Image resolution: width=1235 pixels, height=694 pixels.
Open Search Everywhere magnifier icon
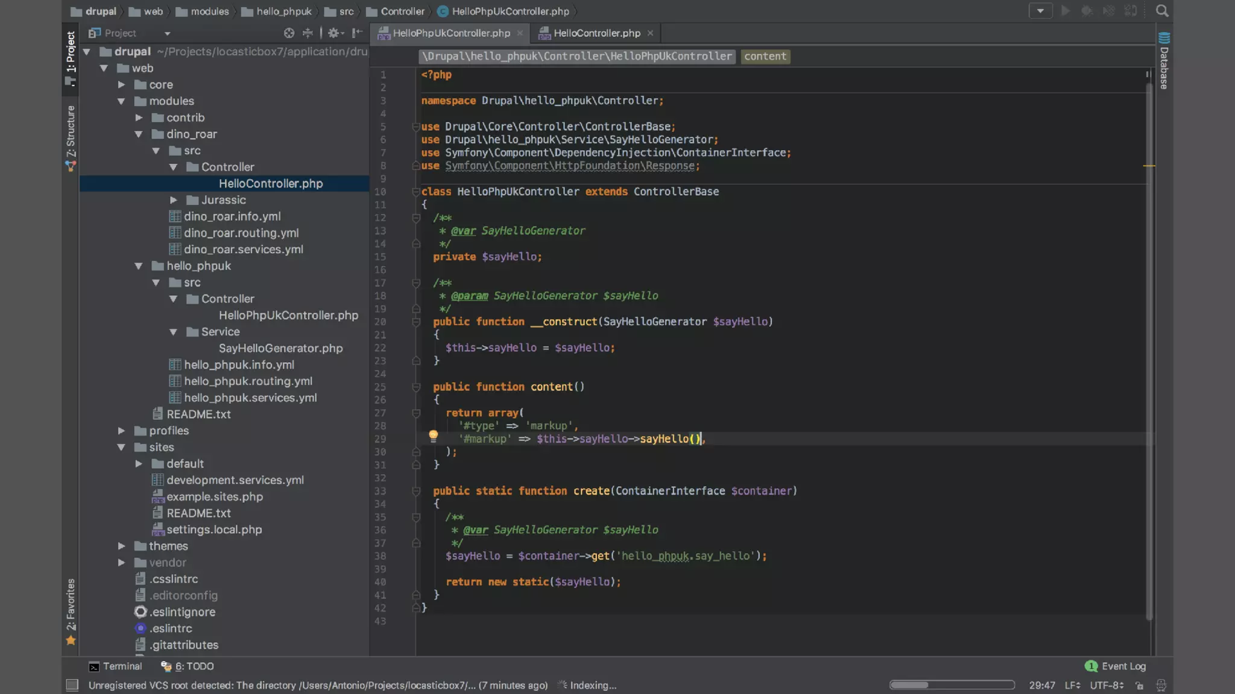click(1162, 11)
